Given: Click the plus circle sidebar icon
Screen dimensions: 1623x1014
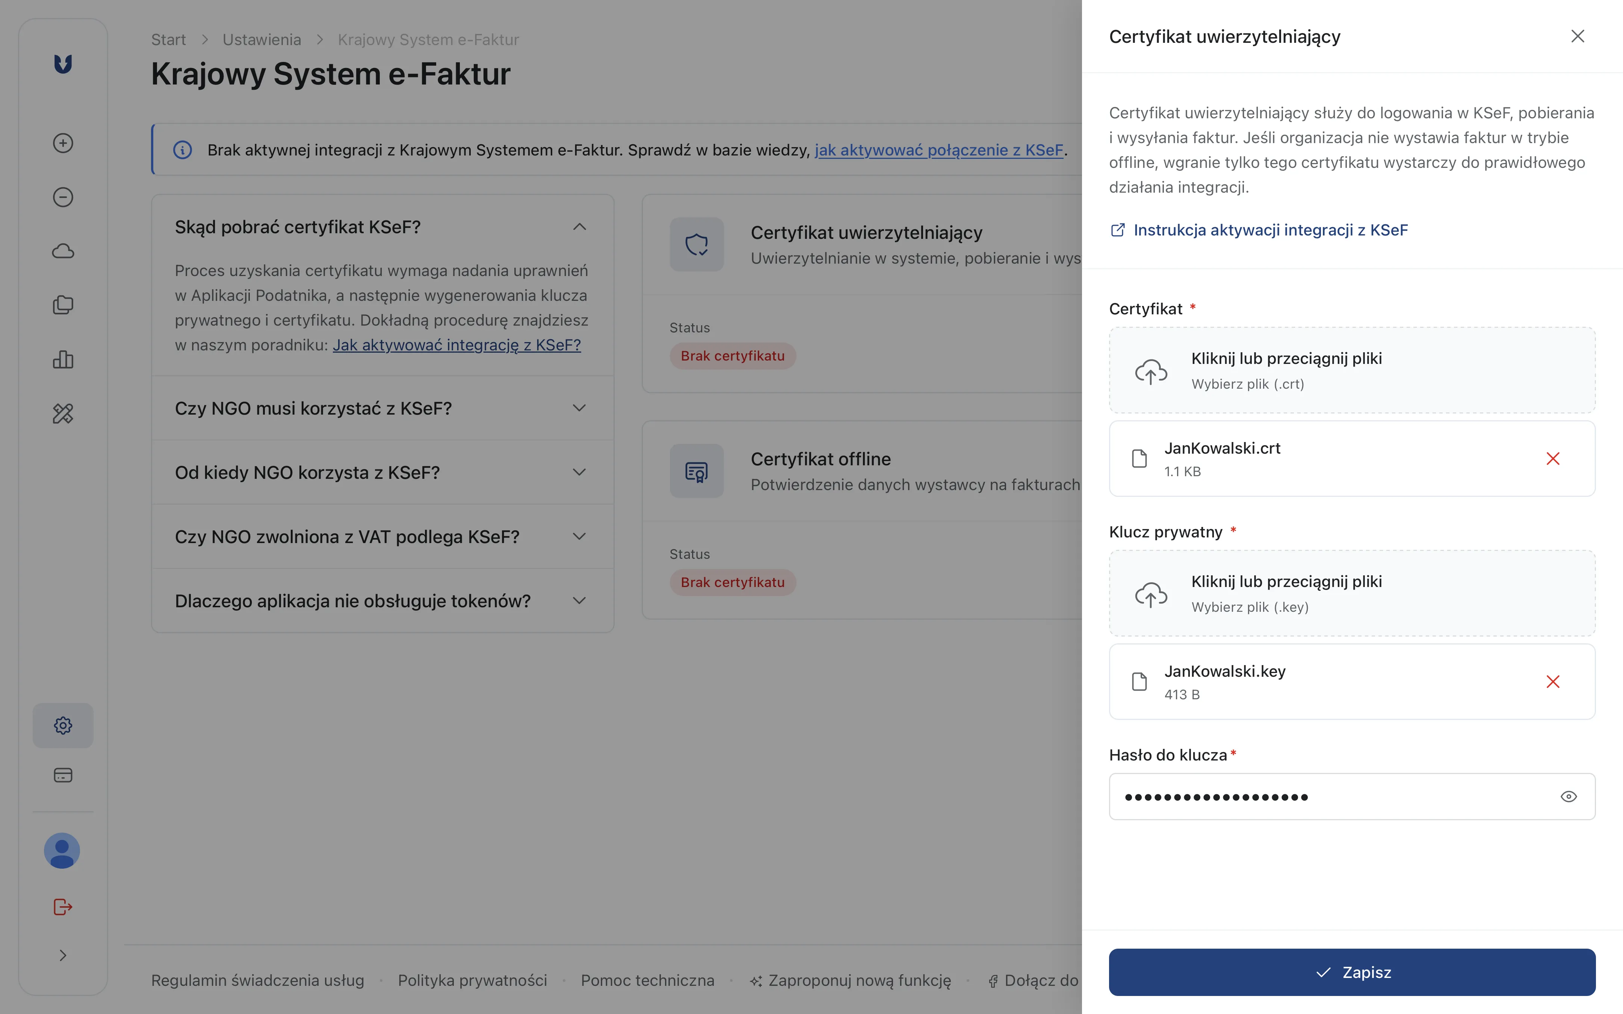Looking at the screenshot, I should coord(63,143).
